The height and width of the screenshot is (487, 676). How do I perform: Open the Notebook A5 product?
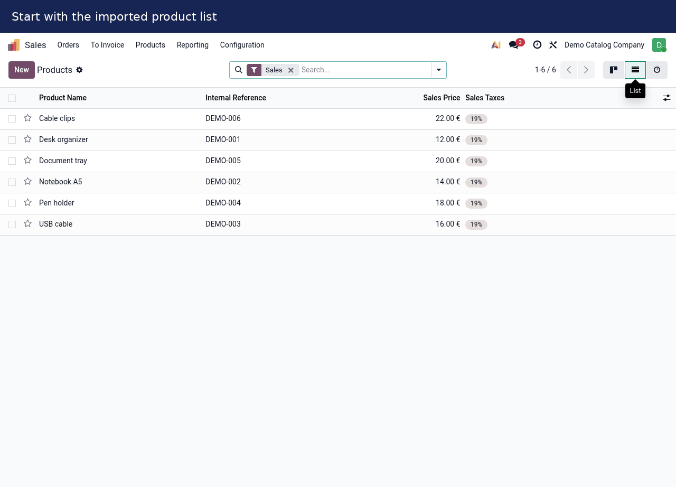click(x=61, y=182)
